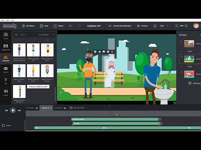This screenshot has height=150, width=201.
Task: Select the WASHING HANDS timeline clip
Action: pos(115,119)
